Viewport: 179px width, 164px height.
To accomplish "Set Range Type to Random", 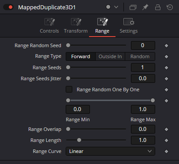I will (140, 56).
